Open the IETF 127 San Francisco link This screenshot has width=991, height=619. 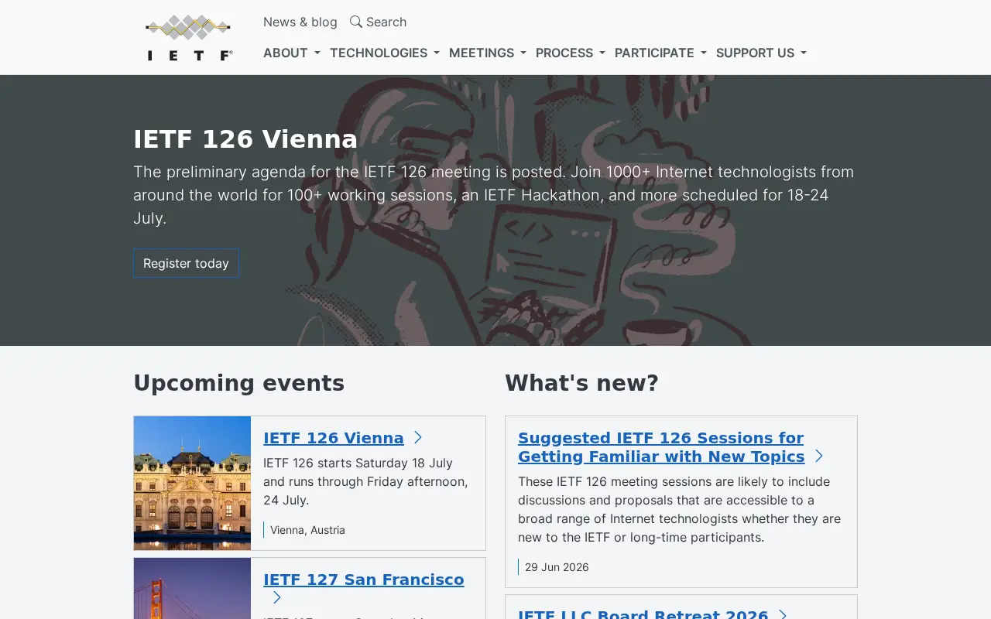(364, 580)
